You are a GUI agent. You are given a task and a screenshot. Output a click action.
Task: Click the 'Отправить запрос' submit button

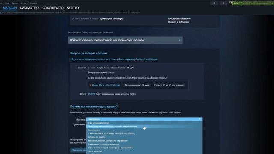(78, 150)
